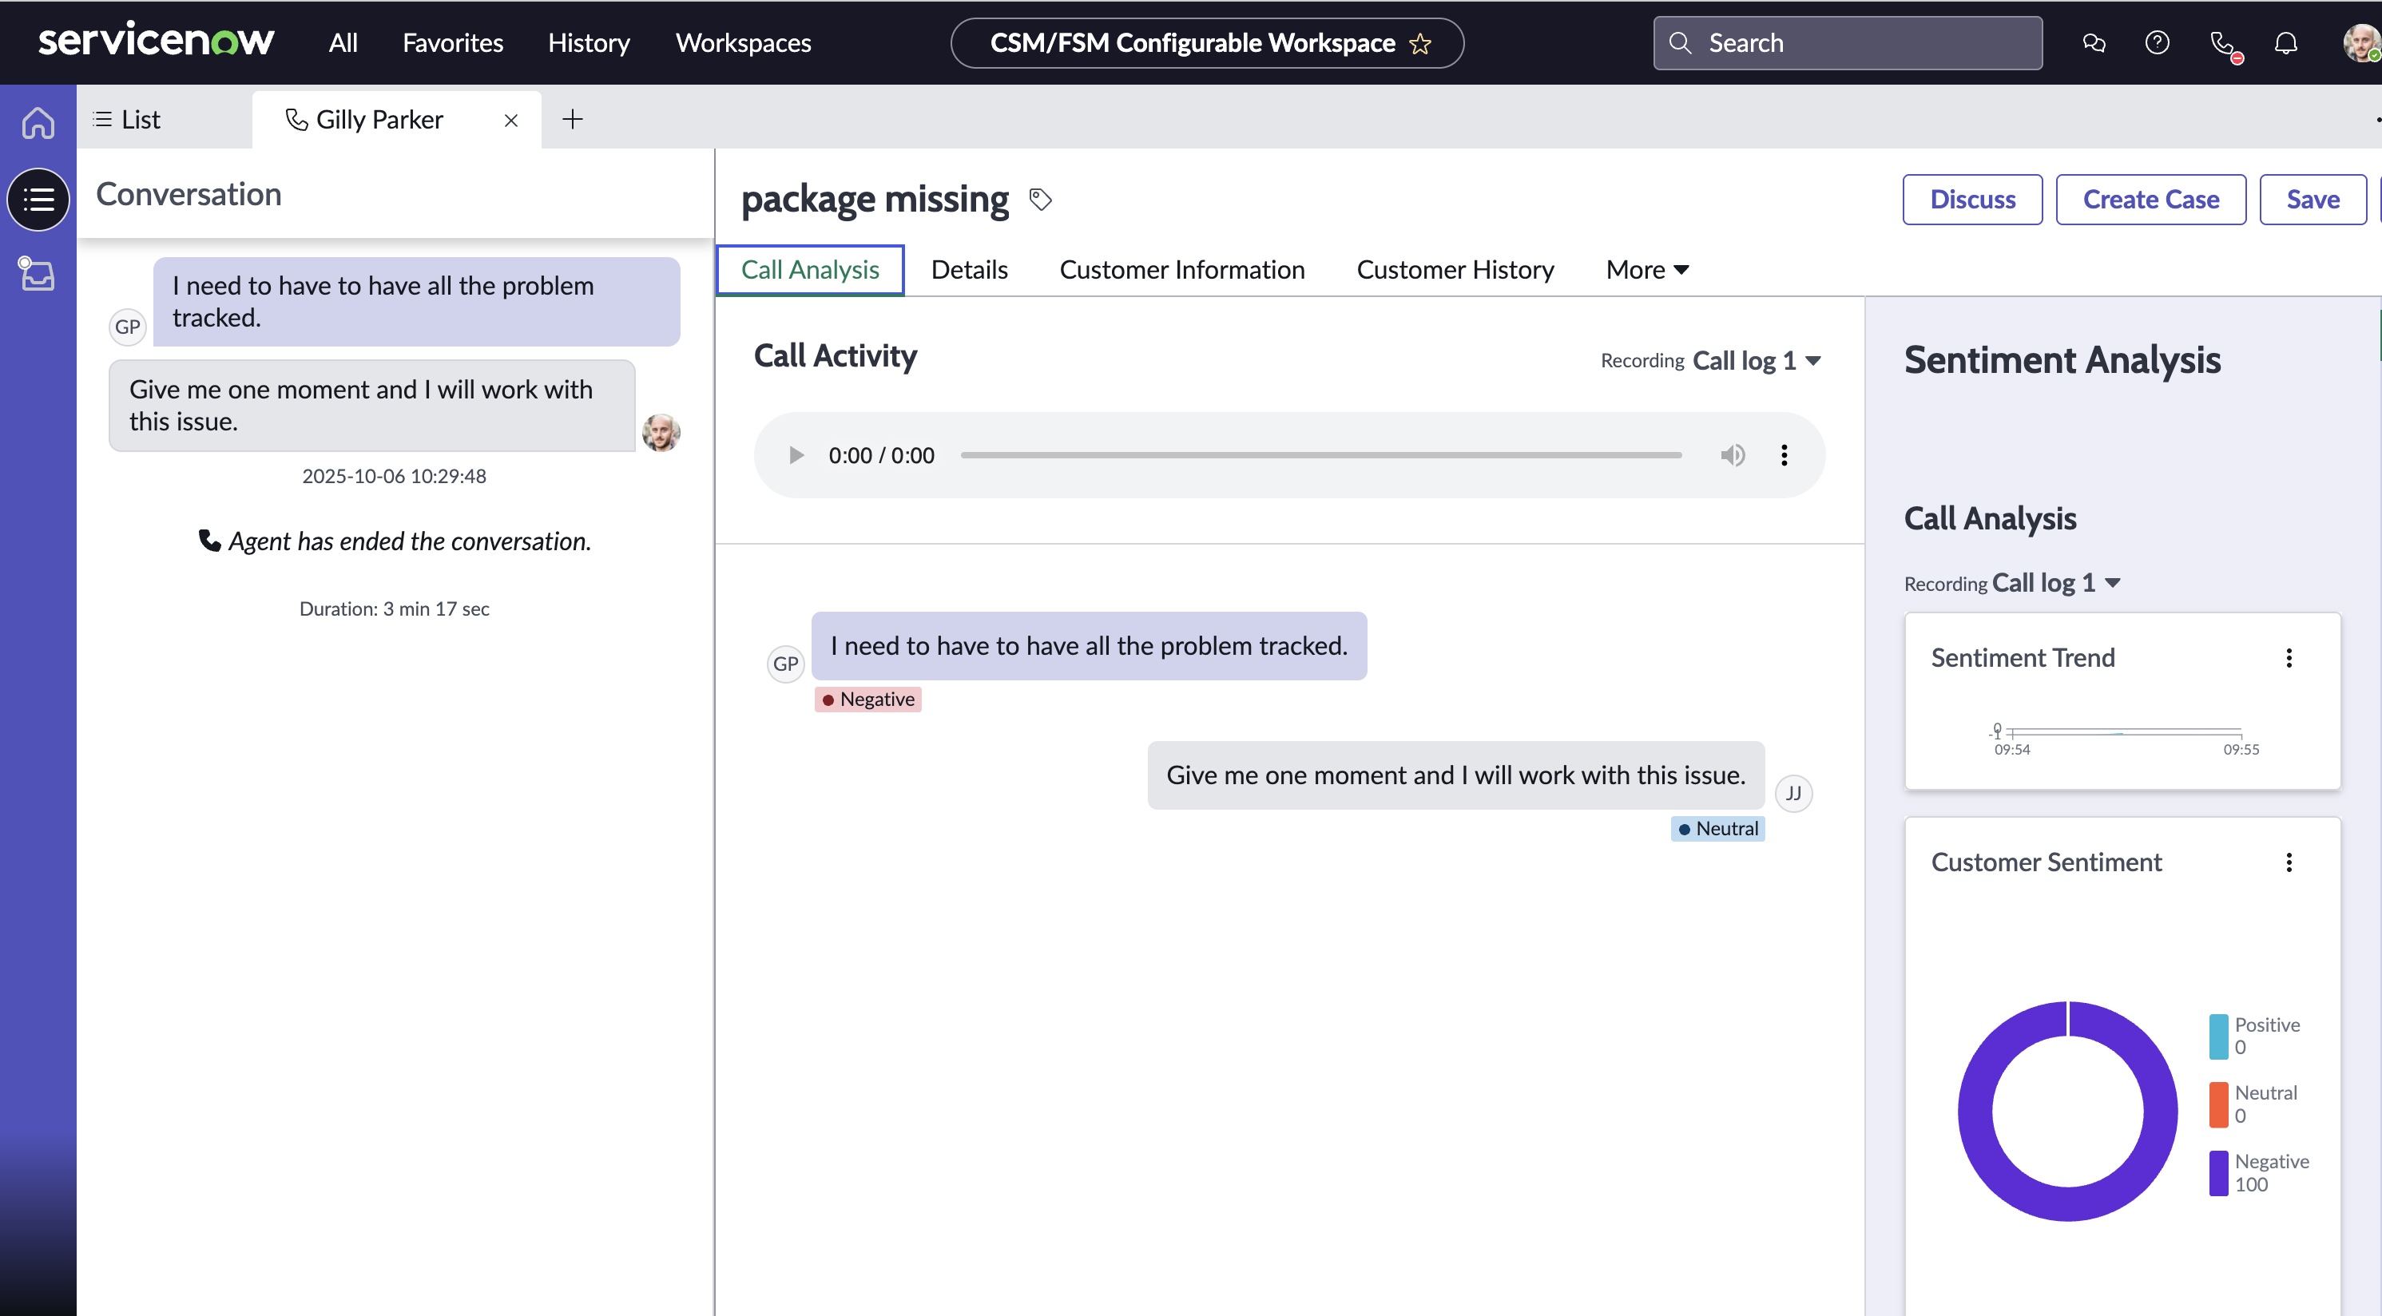Click the customer message bubble in the Conversation panel

pyautogui.click(x=416, y=301)
